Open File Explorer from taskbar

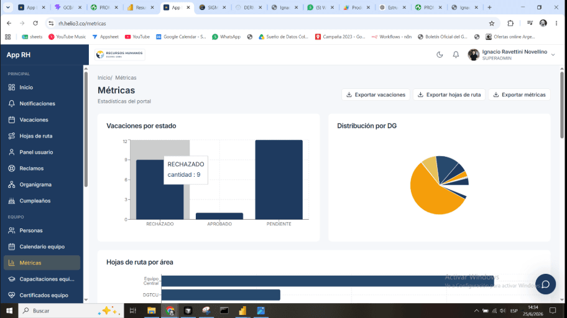click(151, 311)
